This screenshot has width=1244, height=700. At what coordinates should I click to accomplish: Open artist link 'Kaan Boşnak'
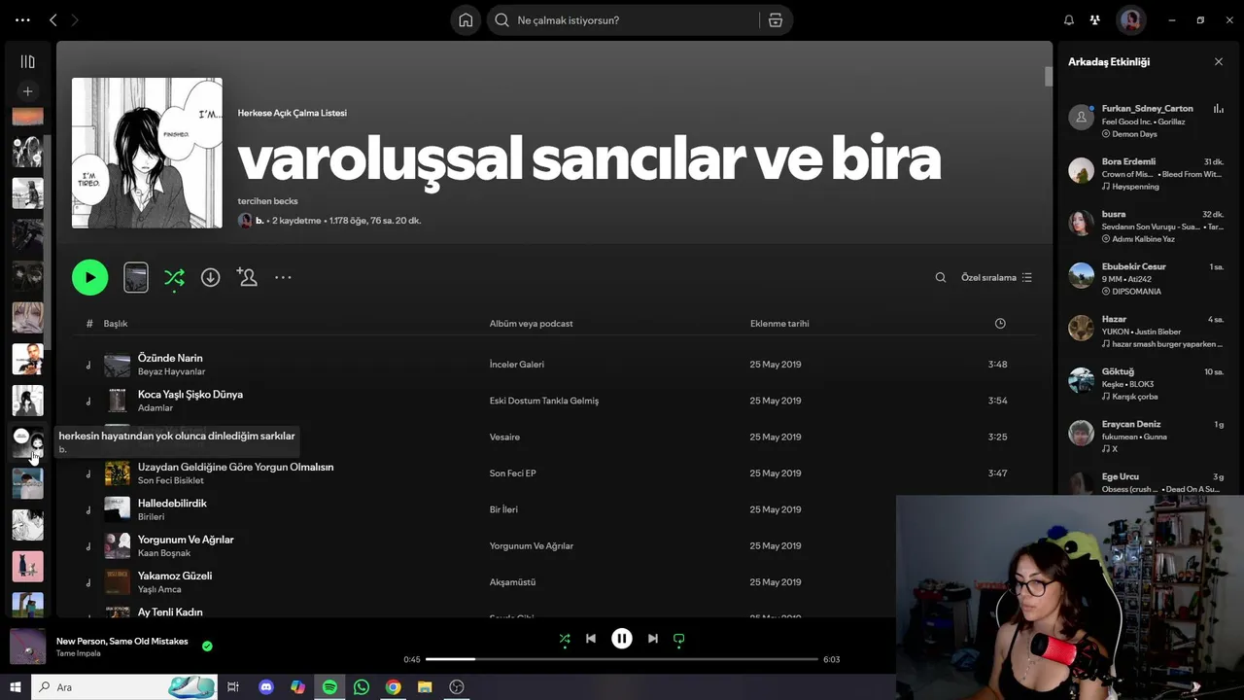pos(164,553)
